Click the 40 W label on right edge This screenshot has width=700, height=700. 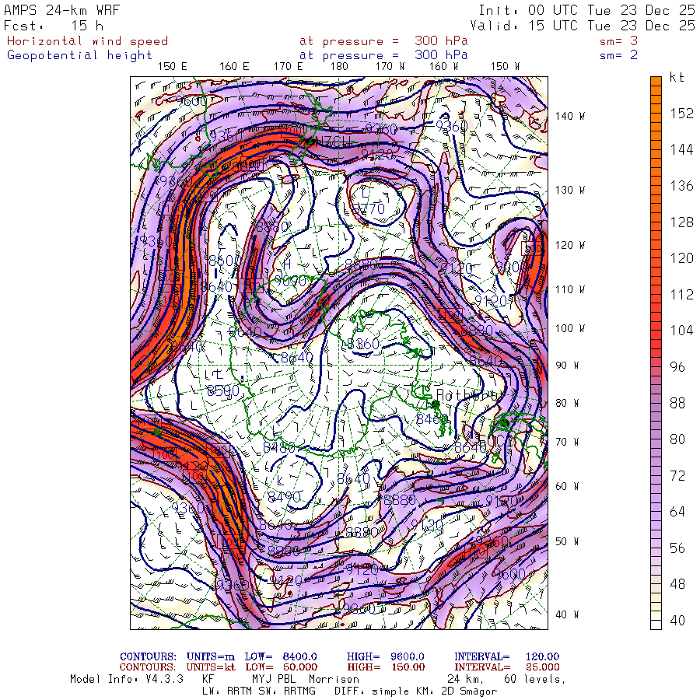tap(567, 614)
